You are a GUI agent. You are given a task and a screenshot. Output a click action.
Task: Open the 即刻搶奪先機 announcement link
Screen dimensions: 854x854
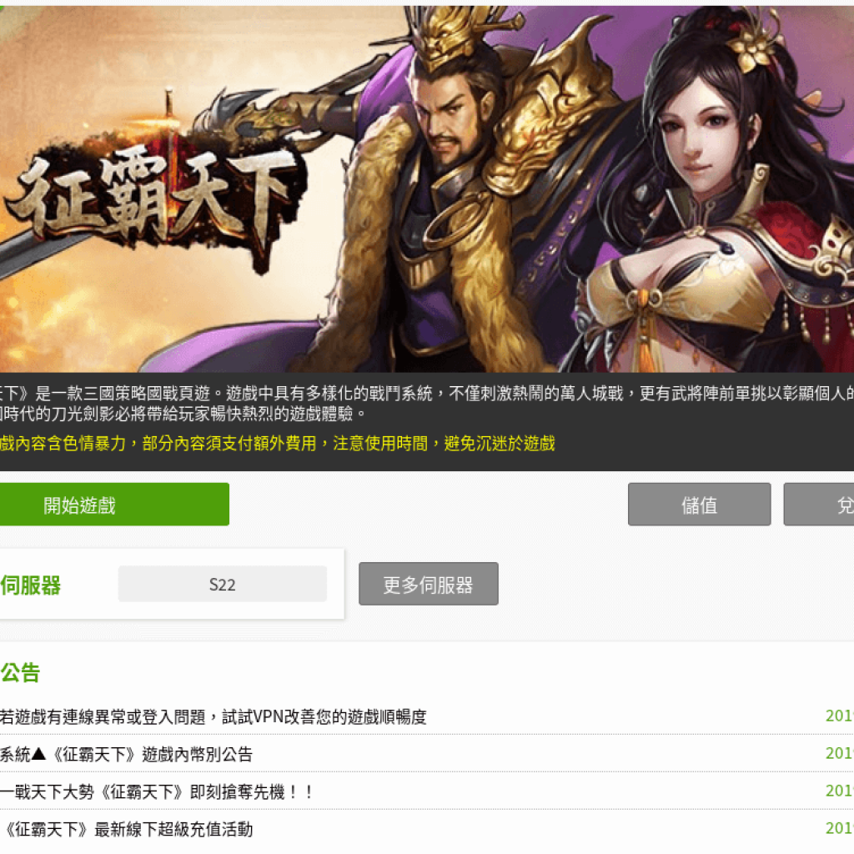(157, 792)
